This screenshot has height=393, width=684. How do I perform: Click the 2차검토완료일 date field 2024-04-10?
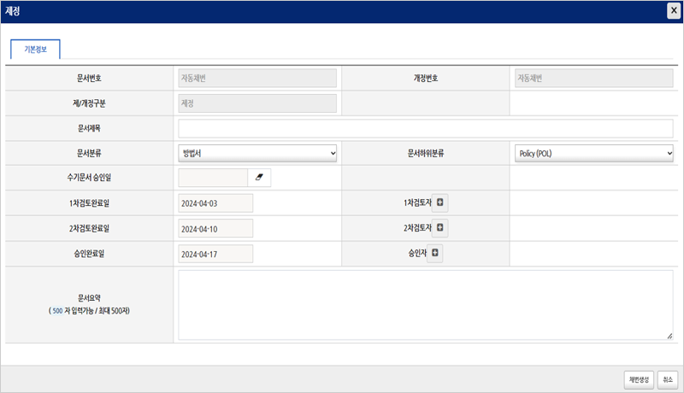[x=215, y=228]
